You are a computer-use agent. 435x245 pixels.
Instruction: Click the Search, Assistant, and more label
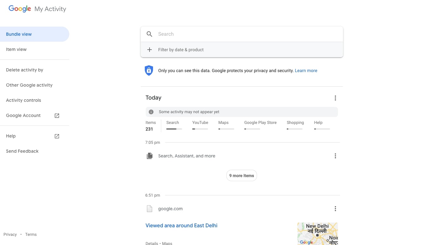click(x=187, y=156)
